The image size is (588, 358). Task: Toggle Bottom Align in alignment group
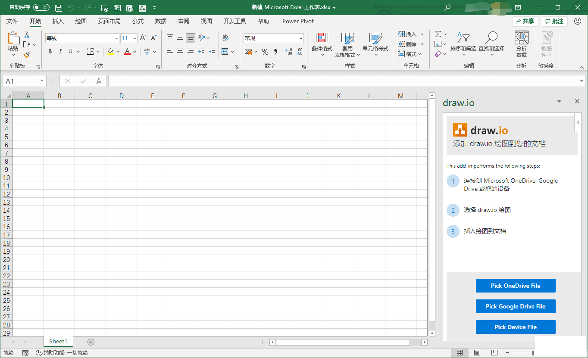(191, 38)
